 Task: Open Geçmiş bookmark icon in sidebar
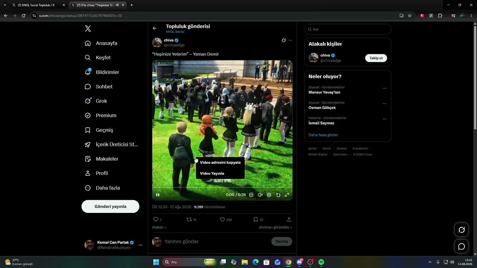[88, 130]
